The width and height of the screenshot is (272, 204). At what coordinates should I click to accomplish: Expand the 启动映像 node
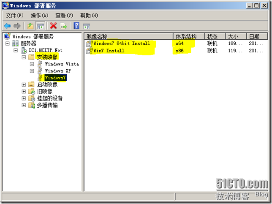tap(24, 84)
